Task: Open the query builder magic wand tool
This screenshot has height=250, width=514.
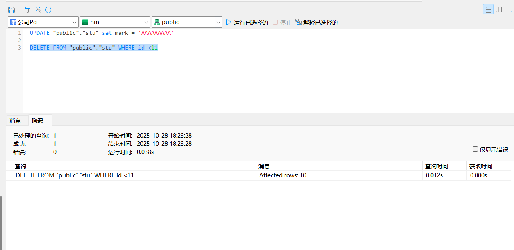Action: click(38, 9)
